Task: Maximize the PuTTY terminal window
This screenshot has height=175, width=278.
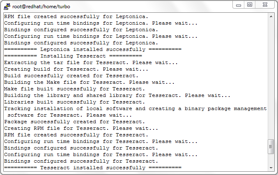Action: [x=250, y=5]
